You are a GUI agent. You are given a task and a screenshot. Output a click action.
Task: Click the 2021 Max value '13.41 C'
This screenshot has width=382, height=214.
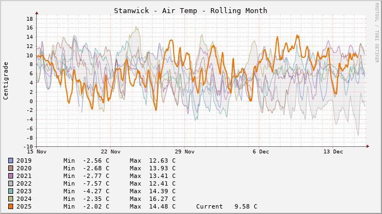pyautogui.click(x=162, y=176)
